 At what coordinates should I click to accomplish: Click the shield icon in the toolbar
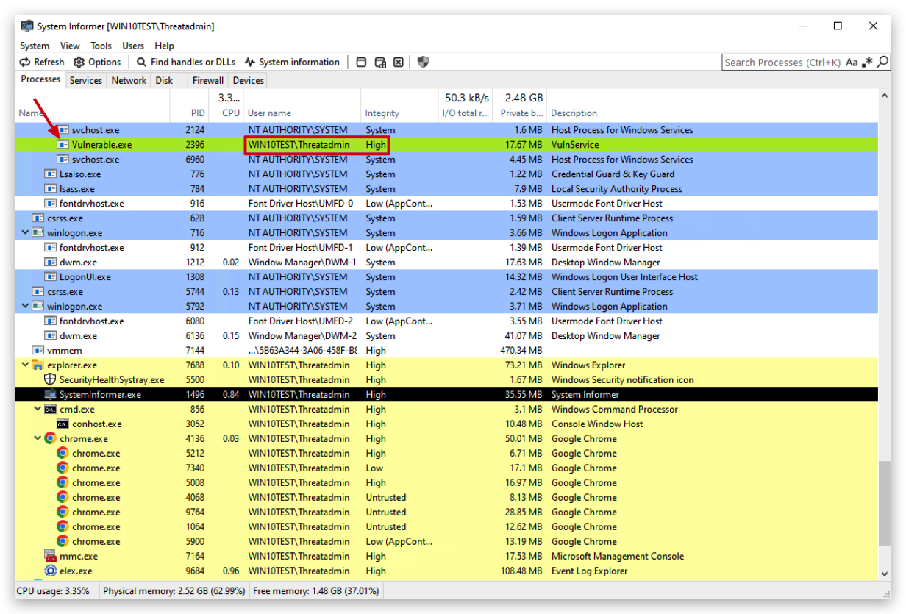point(423,63)
